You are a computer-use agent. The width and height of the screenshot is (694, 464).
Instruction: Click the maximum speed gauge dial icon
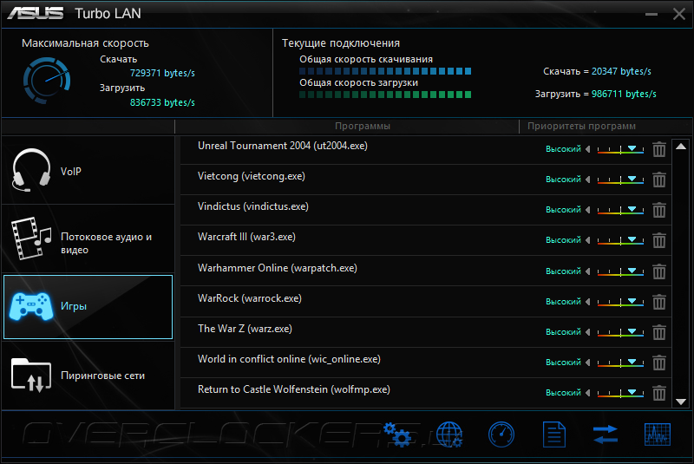click(47, 81)
